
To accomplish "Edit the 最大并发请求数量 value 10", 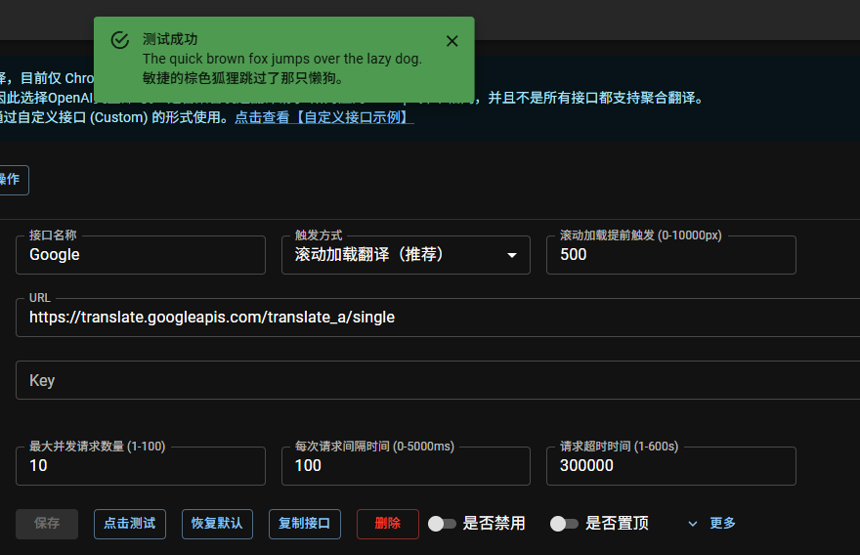I will [x=141, y=466].
